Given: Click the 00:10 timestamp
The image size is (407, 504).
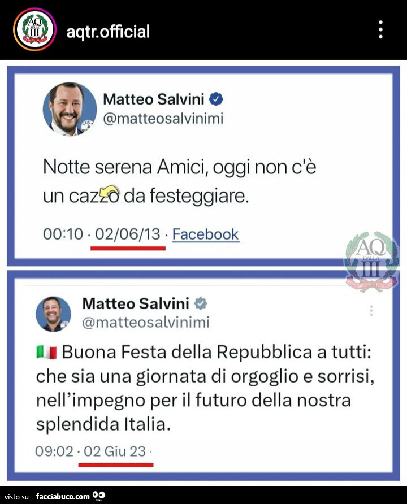Looking at the screenshot, I should click(x=63, y=234).
